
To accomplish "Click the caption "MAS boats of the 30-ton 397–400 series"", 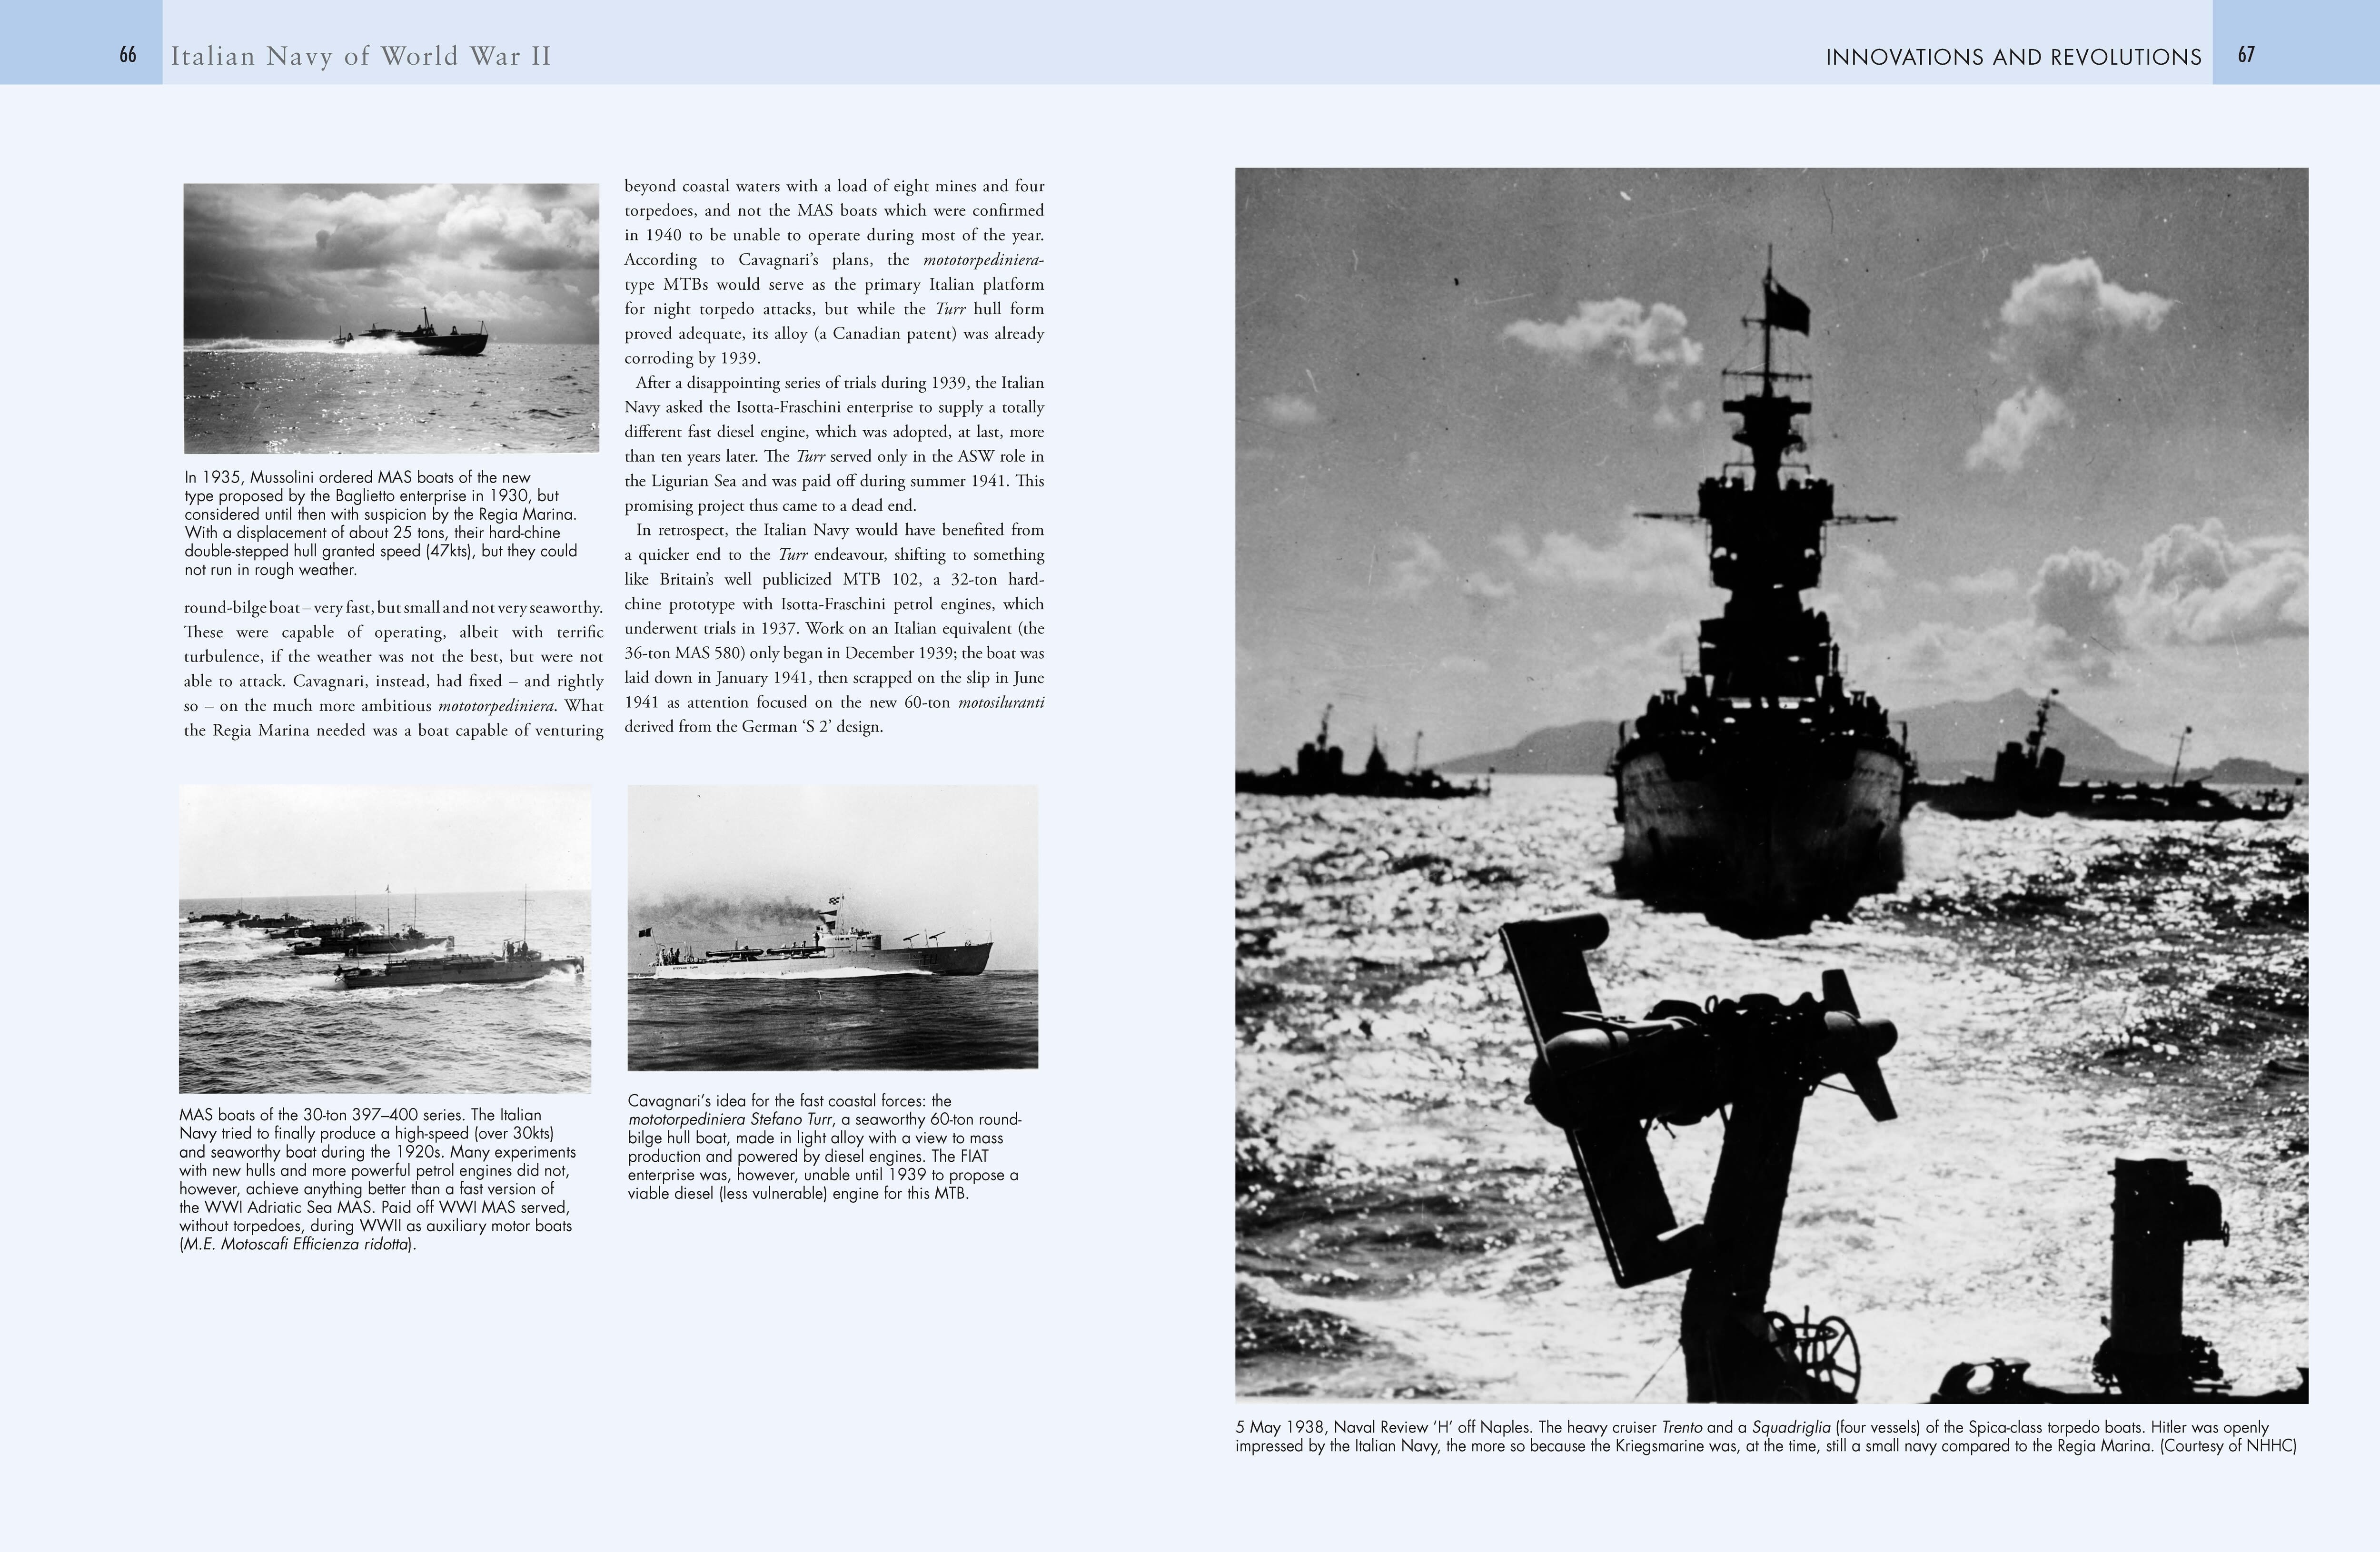I will coord(378,1180).
